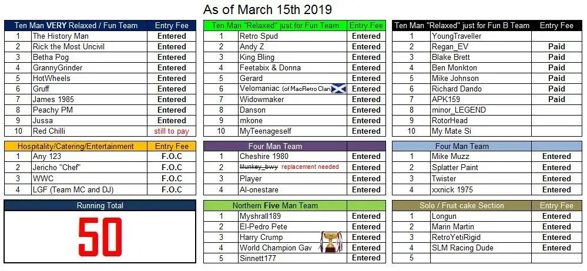The width and height of the screenshot is (587, 271).
Task: Click the orange Hospitality/Catering/Entertainment header
Action: tap(76, 146)
